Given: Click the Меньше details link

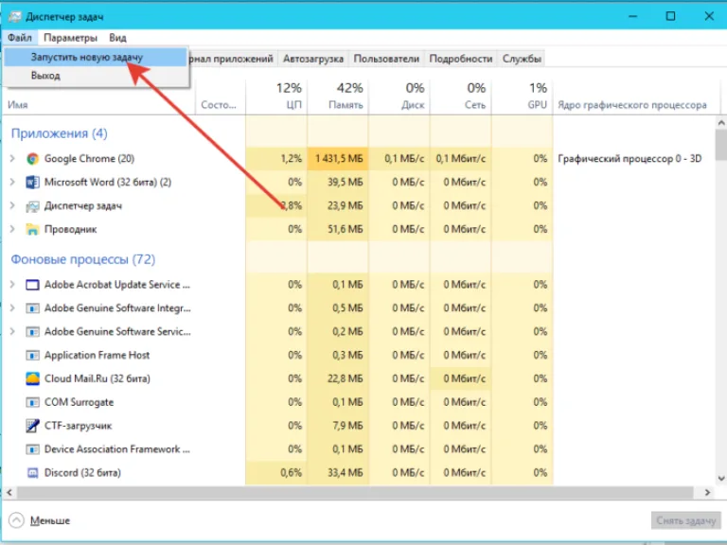Looking at the screenshot, I should pyautogui.click(x=50, y=520).
